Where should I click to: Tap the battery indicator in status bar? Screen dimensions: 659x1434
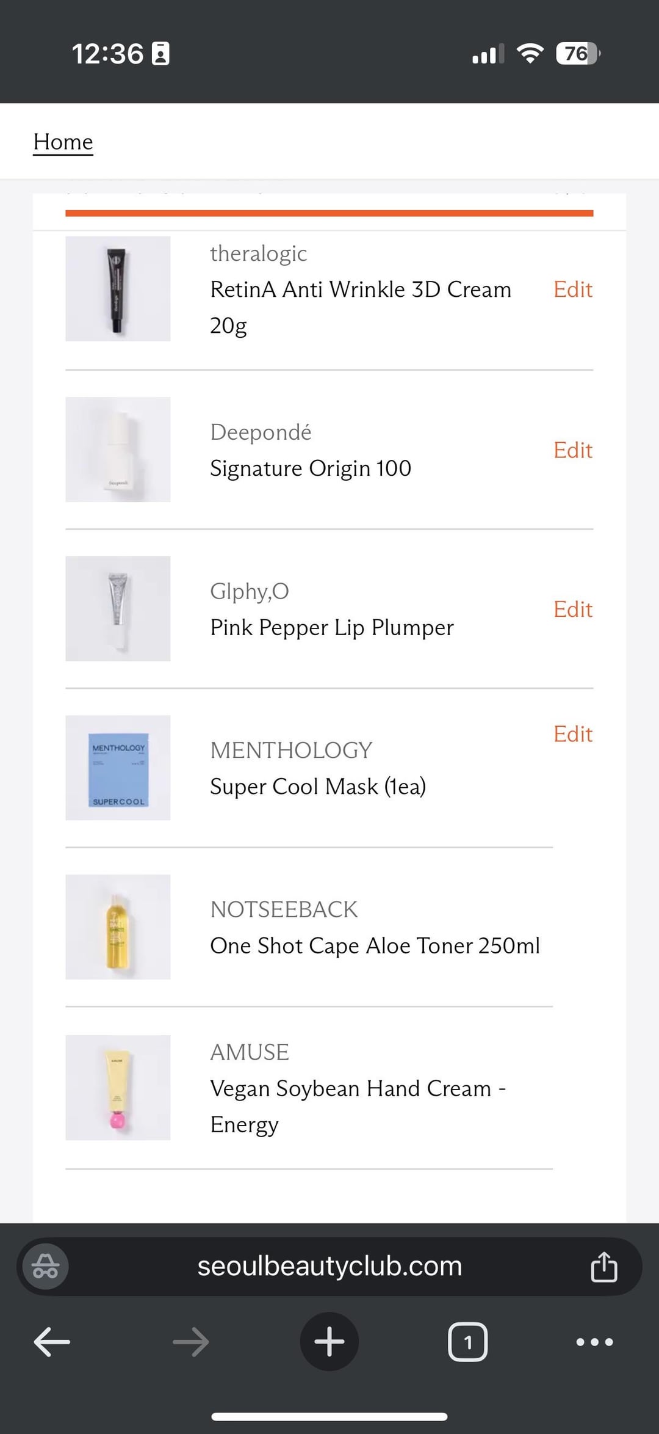click(x=578, y=54)
